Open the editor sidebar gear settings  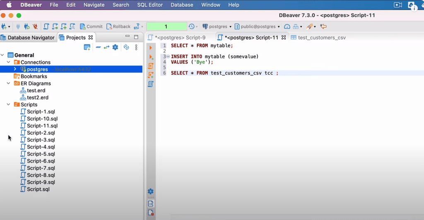click(151, 191)
